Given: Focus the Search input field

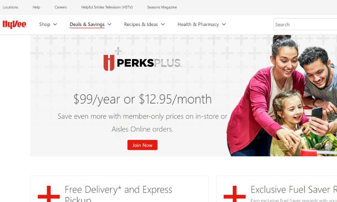Looking at the screenshot, I should 305,24.
